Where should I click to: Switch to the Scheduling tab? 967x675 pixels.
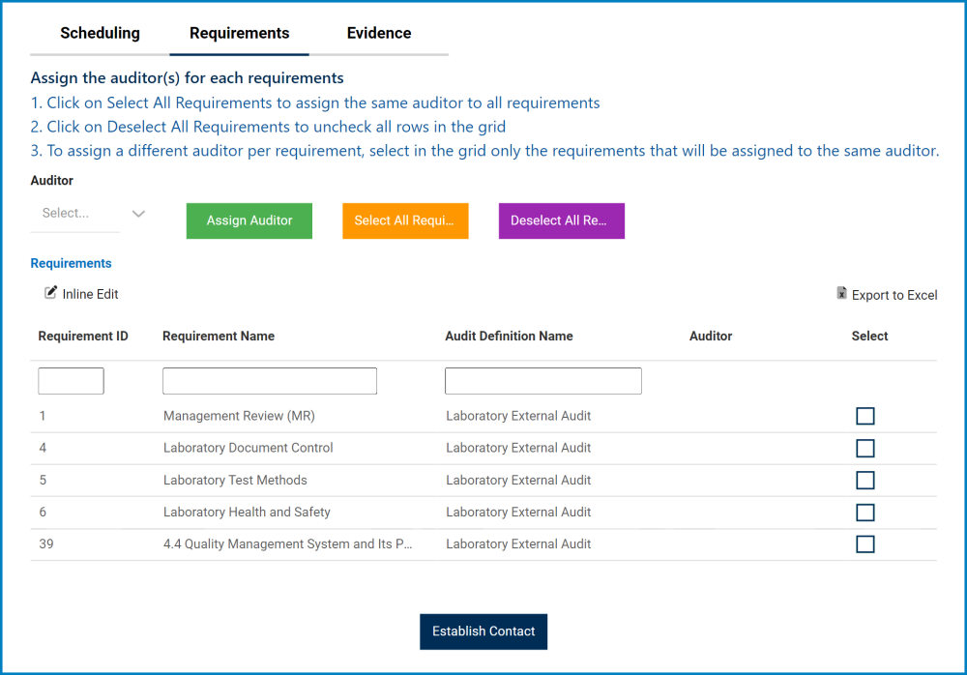(x=100, y=33)
